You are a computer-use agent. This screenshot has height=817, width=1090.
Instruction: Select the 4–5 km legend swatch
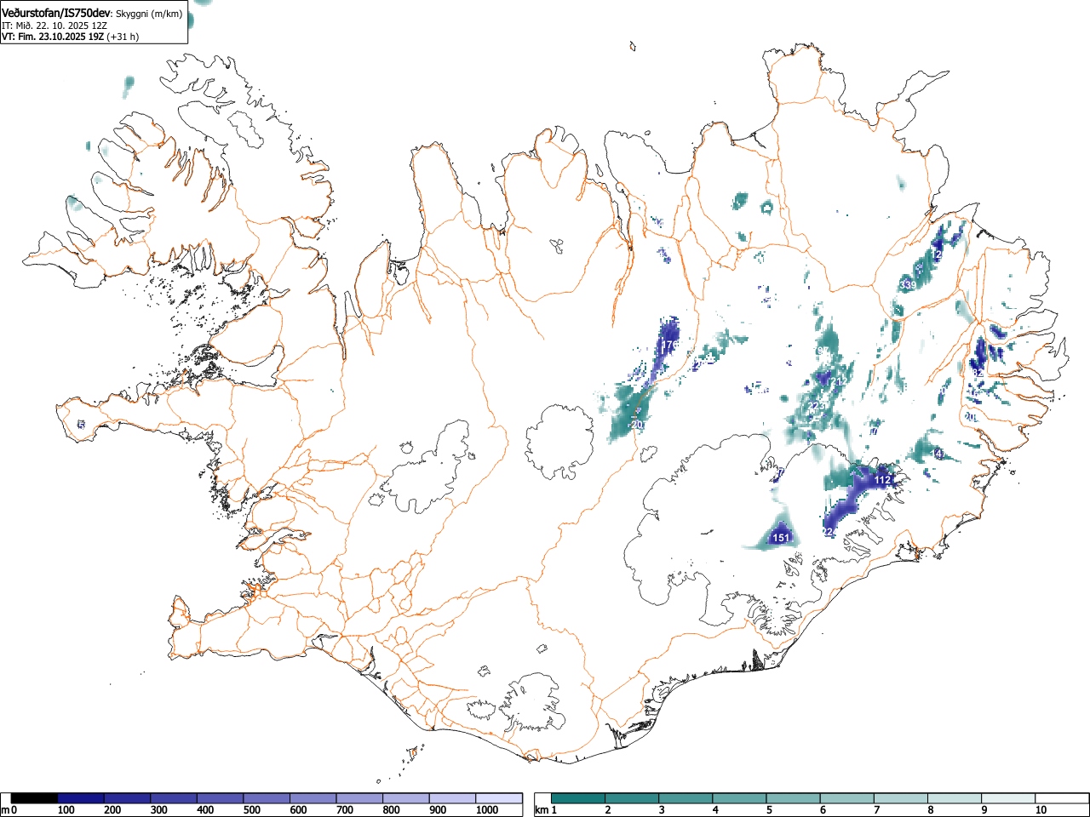(x=739, y=798)
